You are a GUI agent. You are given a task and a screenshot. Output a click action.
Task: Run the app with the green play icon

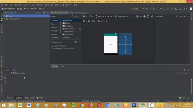pyautogui.click(x=147, y=9)
